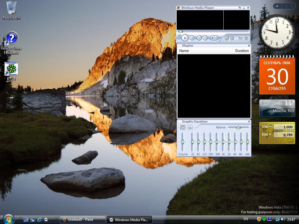Image resolution: width=299 pixels, height=224 pixels.
Task: Edit the USD amount field 1,000
Action: [x=284, y=127]
